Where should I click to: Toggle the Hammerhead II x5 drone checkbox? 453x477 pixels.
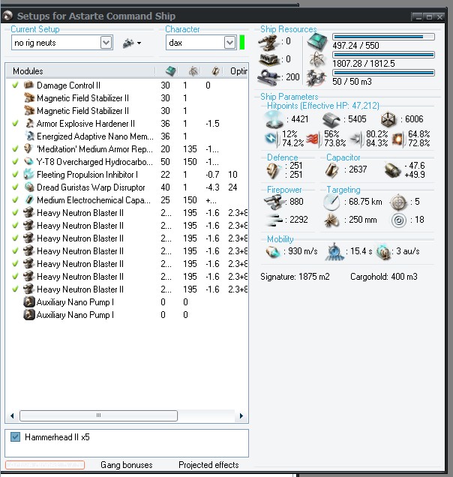[x=15, y=437]
